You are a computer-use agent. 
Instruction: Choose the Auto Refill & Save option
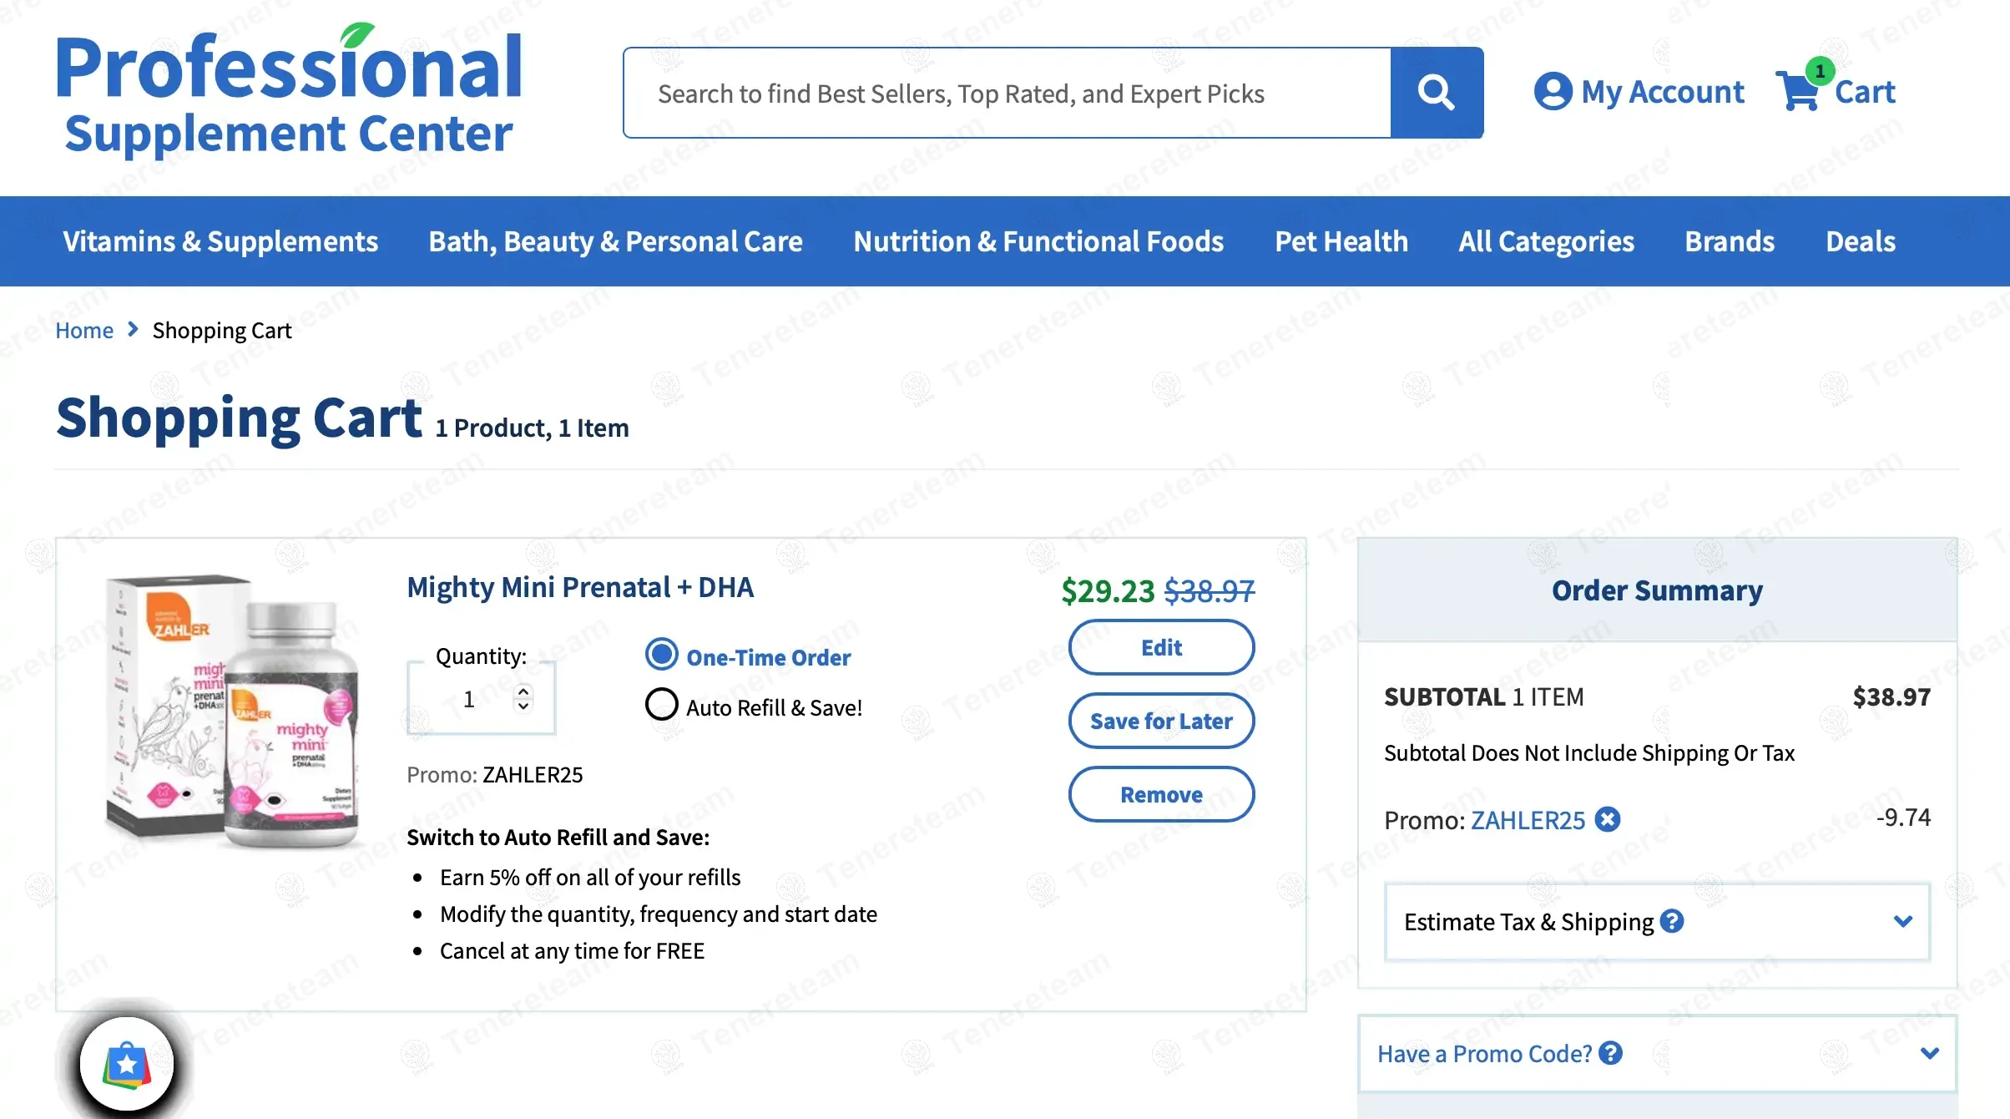click(x=662, y=705)
